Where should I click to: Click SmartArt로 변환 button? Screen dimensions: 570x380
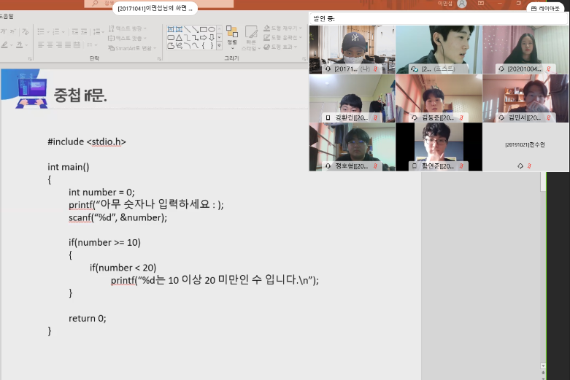click(x=134, y=47)
